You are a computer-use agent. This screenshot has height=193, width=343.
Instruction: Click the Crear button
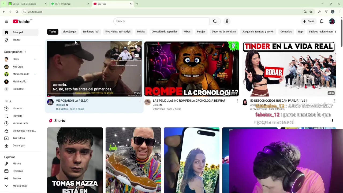pos(308,21)
